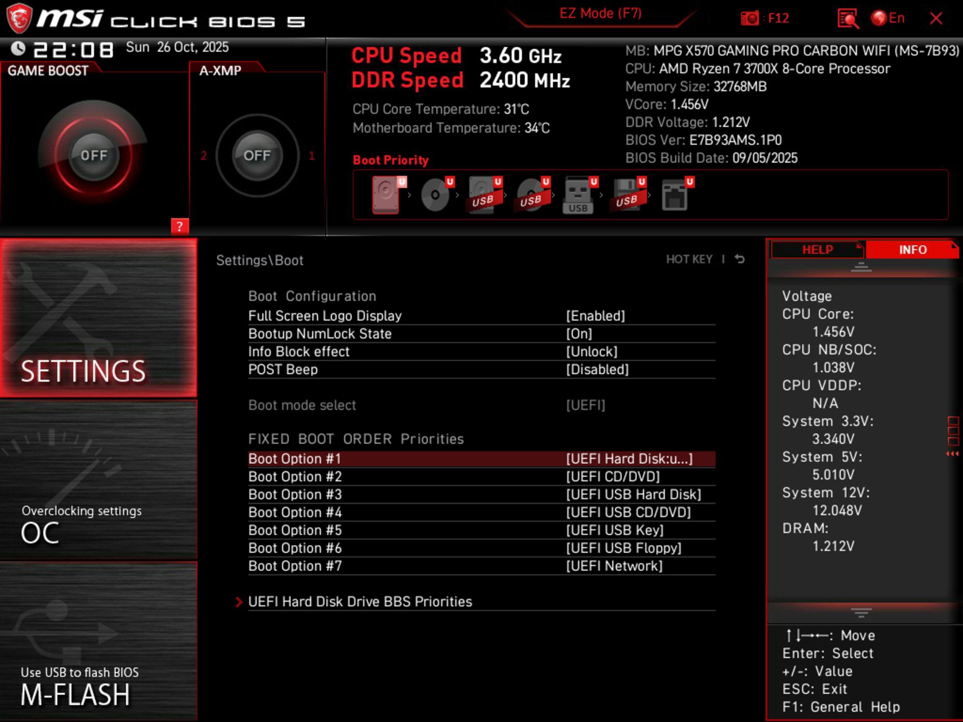Toggle the GAME BOOST knob on
This screenshot has width=963, height=722.
[95, 155]
